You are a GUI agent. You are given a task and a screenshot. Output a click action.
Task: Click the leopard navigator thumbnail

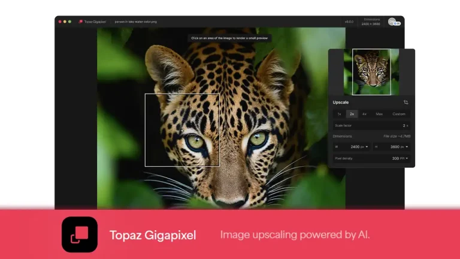[371, 72]
